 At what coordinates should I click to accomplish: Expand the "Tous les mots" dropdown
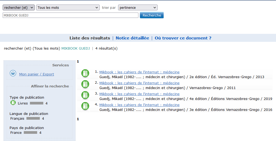tap(68, 7)
